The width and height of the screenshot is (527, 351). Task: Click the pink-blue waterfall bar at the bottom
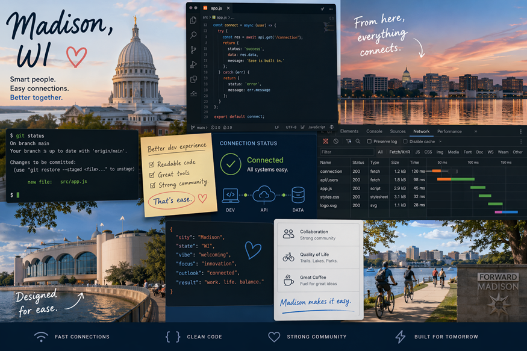(x=506, y=212)
